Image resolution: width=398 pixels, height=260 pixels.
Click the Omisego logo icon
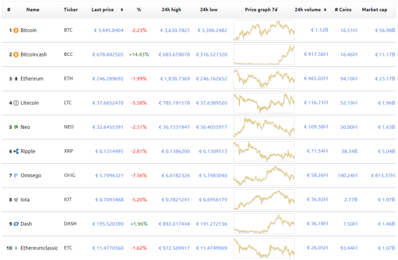(x=16, y=175)
